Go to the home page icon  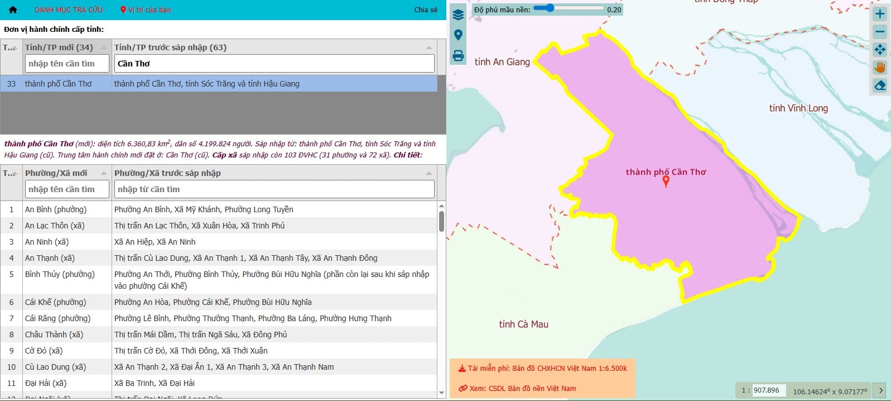tap(13, 9)
